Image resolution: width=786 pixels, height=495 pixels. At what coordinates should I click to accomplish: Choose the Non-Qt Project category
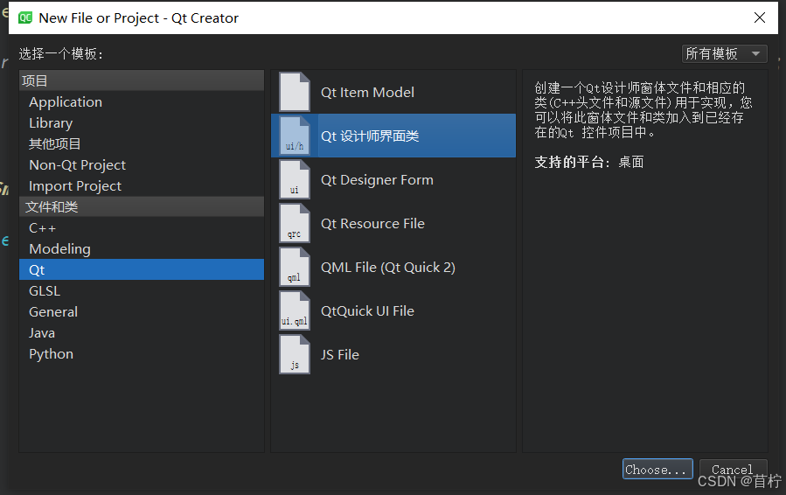142,165
